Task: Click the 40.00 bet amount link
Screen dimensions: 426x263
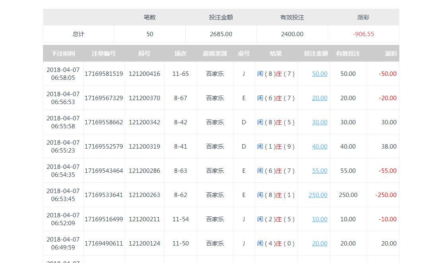Action: 319,147
